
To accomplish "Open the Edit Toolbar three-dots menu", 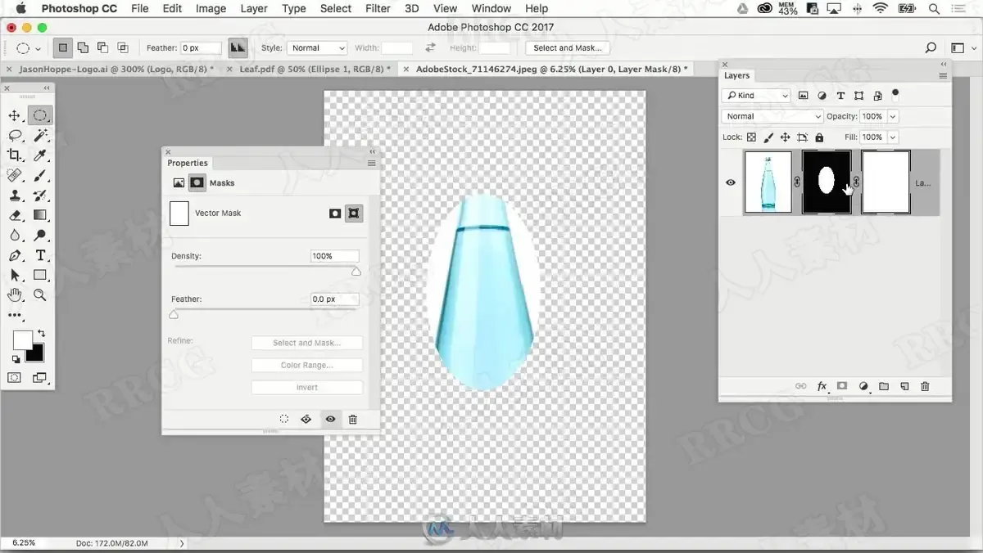I will tap(15, 315).
